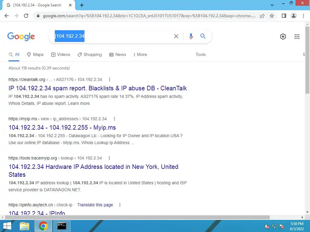This screenshot has height=232, width=310.
Task: Click the URL address bar
Action: (149, 16)
